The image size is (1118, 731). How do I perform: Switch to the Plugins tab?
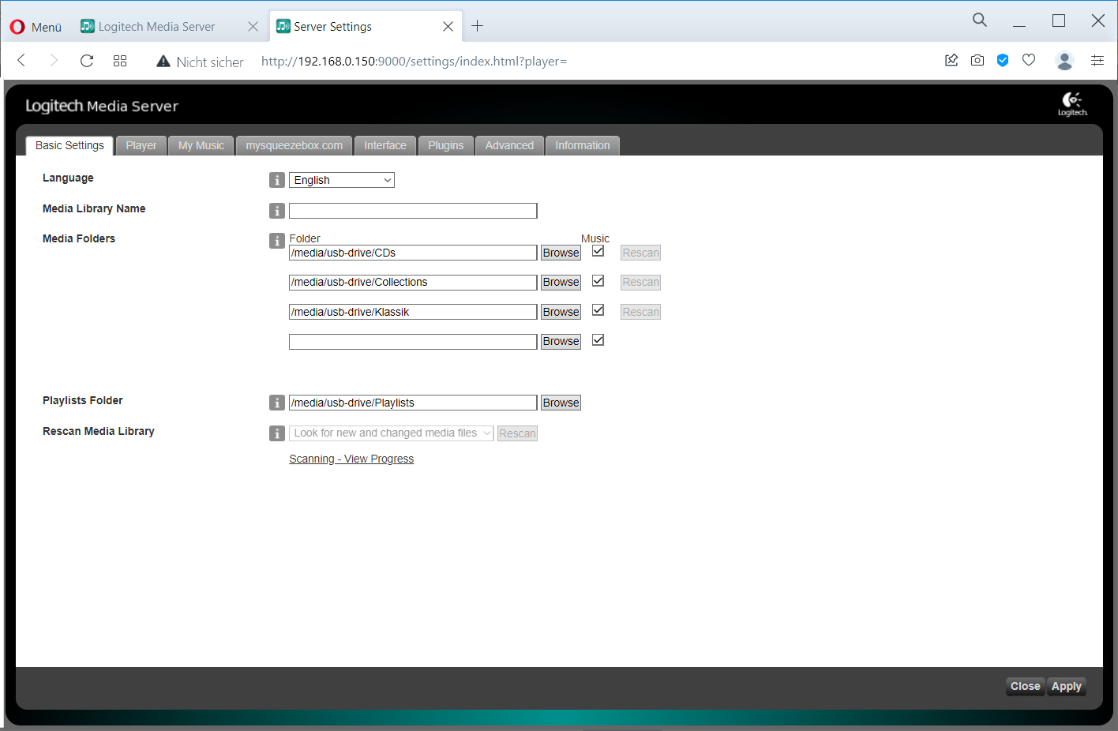[446, 145]
